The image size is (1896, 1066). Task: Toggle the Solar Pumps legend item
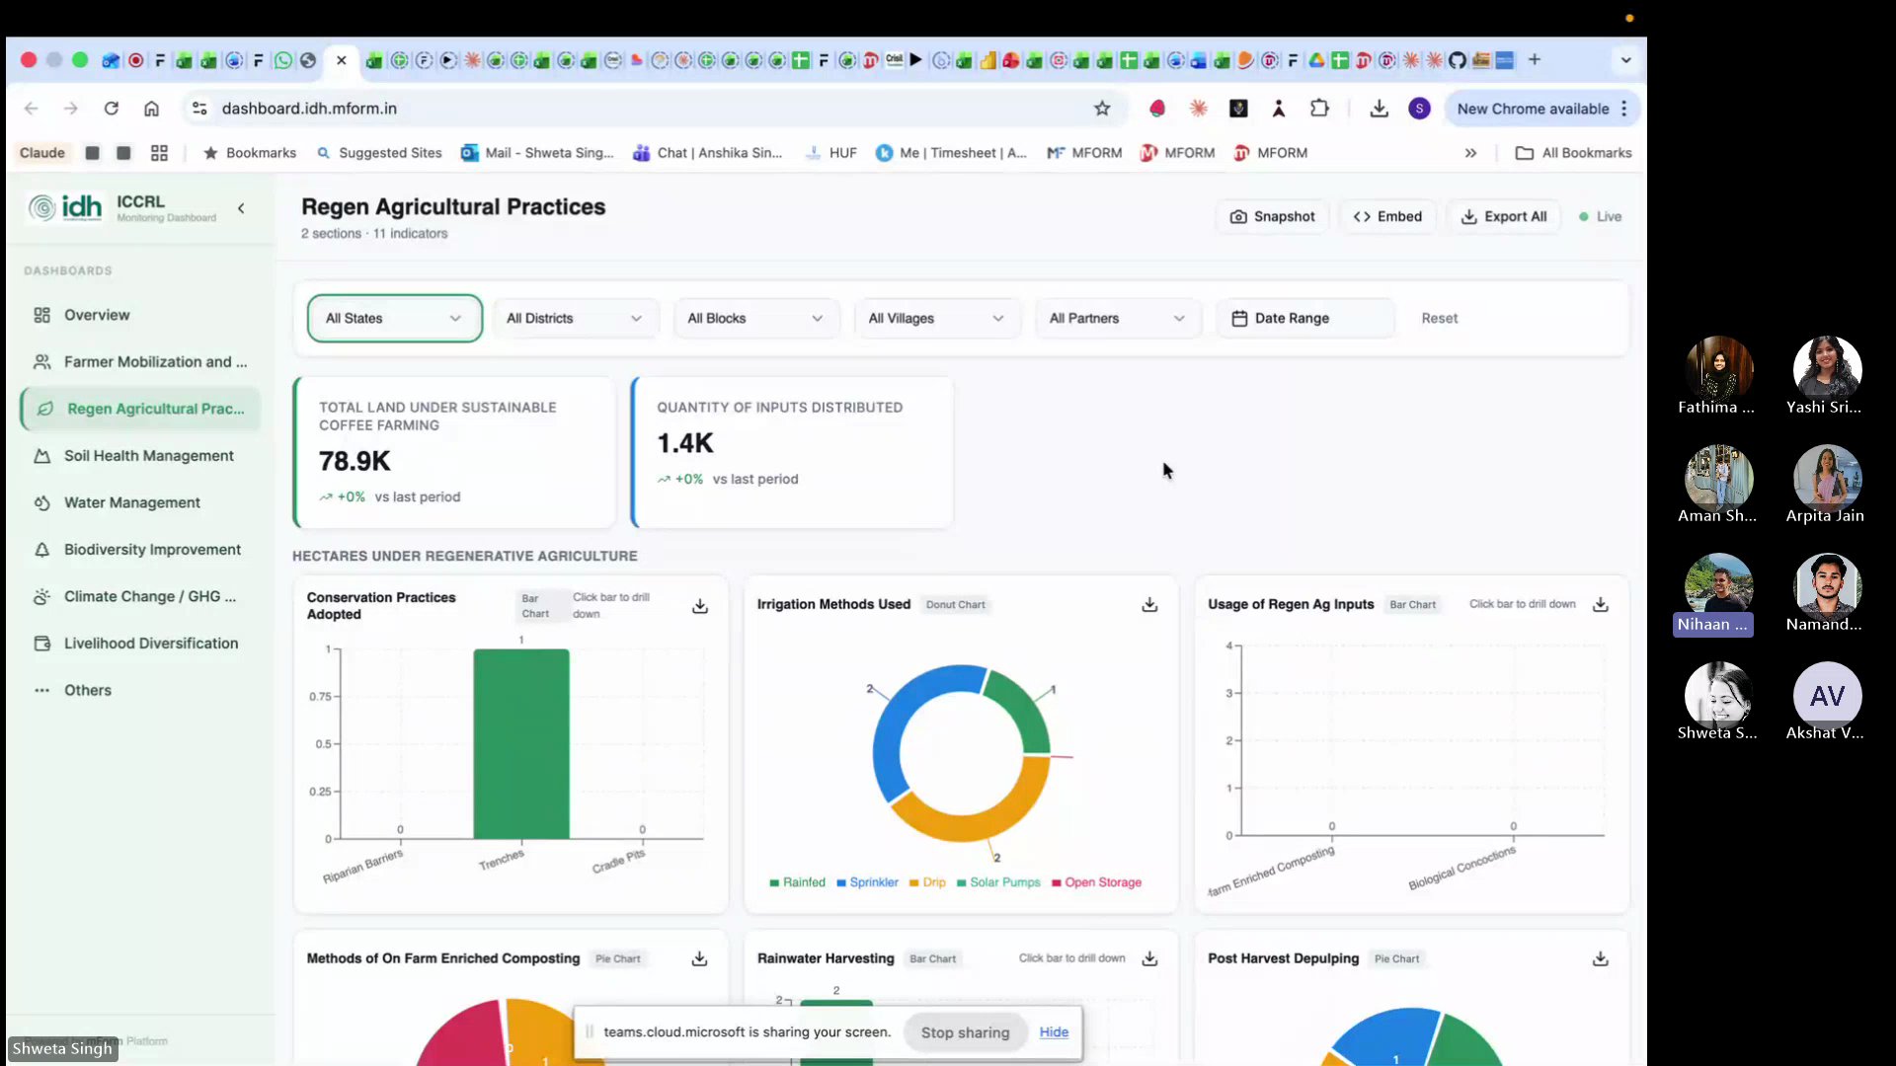click(x=998, y=882)
